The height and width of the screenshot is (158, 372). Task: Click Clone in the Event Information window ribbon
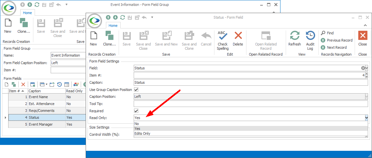pos(24,26)
